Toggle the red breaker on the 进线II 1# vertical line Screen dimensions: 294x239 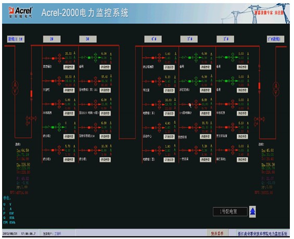coord(31,94)
